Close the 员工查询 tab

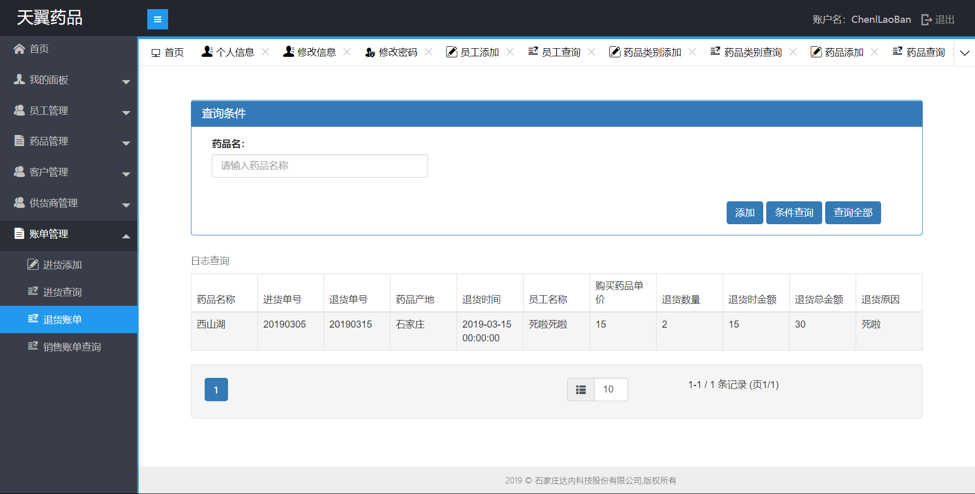tap(592, 52)
